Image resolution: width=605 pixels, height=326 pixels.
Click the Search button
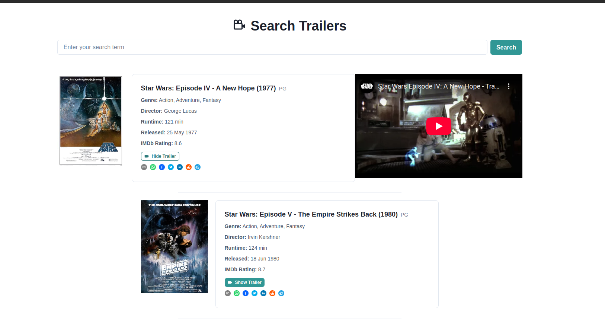(506, 47)
